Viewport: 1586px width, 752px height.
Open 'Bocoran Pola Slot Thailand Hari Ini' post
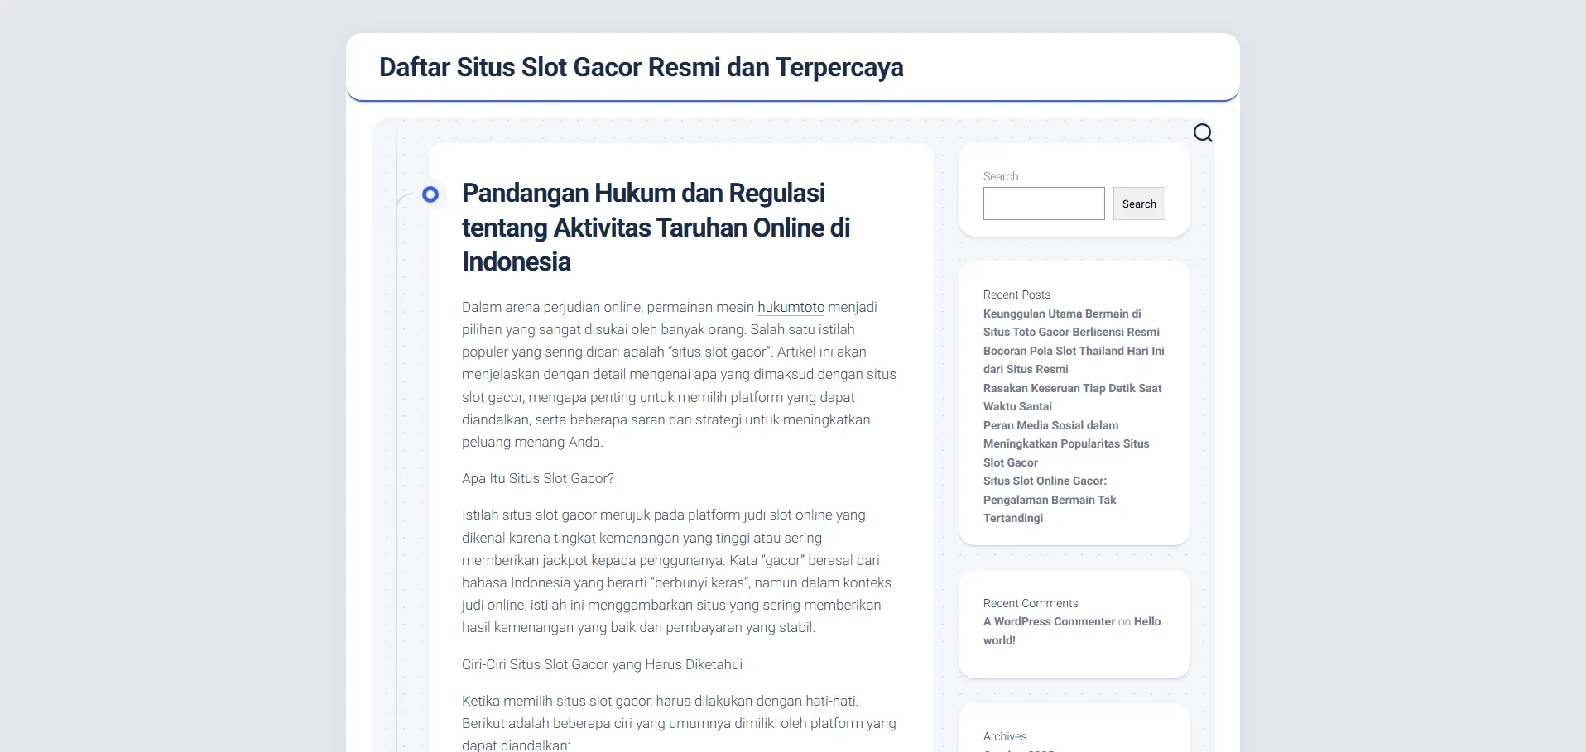point(1073,360)
